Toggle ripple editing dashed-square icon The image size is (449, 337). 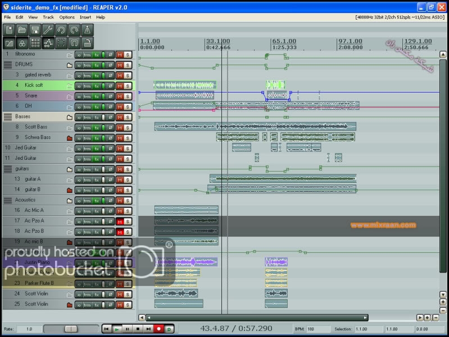(x=61, y=43)
